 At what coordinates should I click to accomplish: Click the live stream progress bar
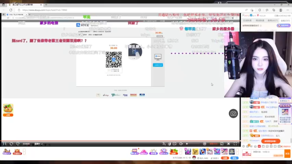coord(121,141)
